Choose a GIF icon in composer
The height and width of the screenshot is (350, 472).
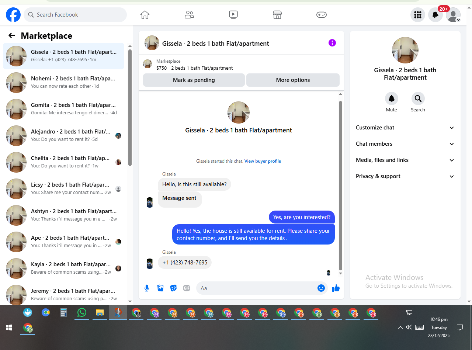(x=187, y=288)
